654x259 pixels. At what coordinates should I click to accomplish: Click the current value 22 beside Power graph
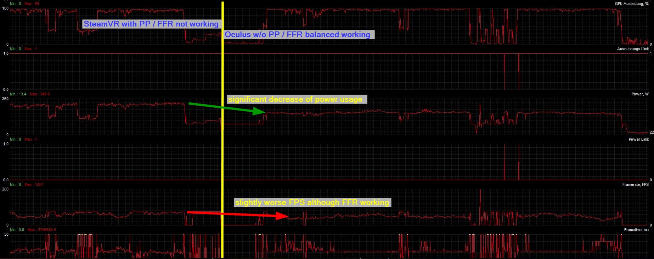click(x=652, y=132)
